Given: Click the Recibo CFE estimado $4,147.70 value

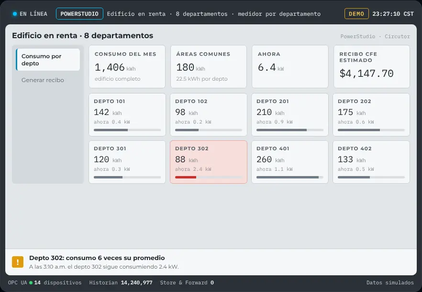Looking at the screenshot, I should pyautogui.click(x=366, y=73).
